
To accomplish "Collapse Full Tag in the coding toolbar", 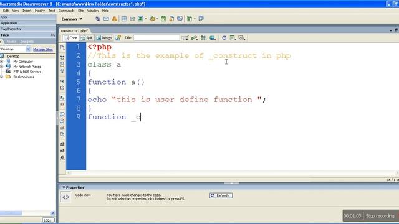I will click(62, 58).
